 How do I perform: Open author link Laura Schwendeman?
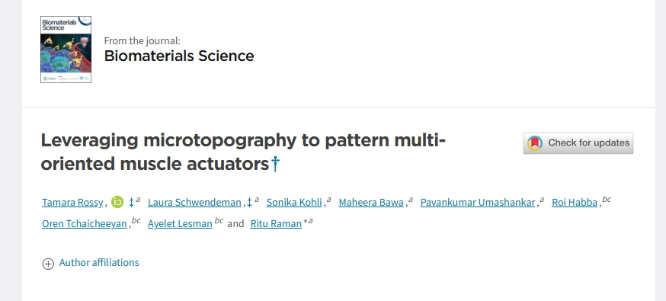(x=194, y=203)
